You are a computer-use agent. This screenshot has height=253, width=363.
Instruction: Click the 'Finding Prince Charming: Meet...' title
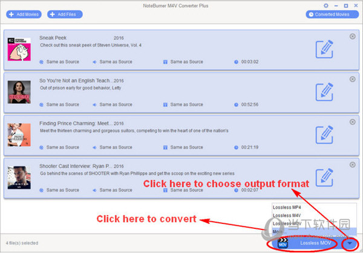coord(76,123)
